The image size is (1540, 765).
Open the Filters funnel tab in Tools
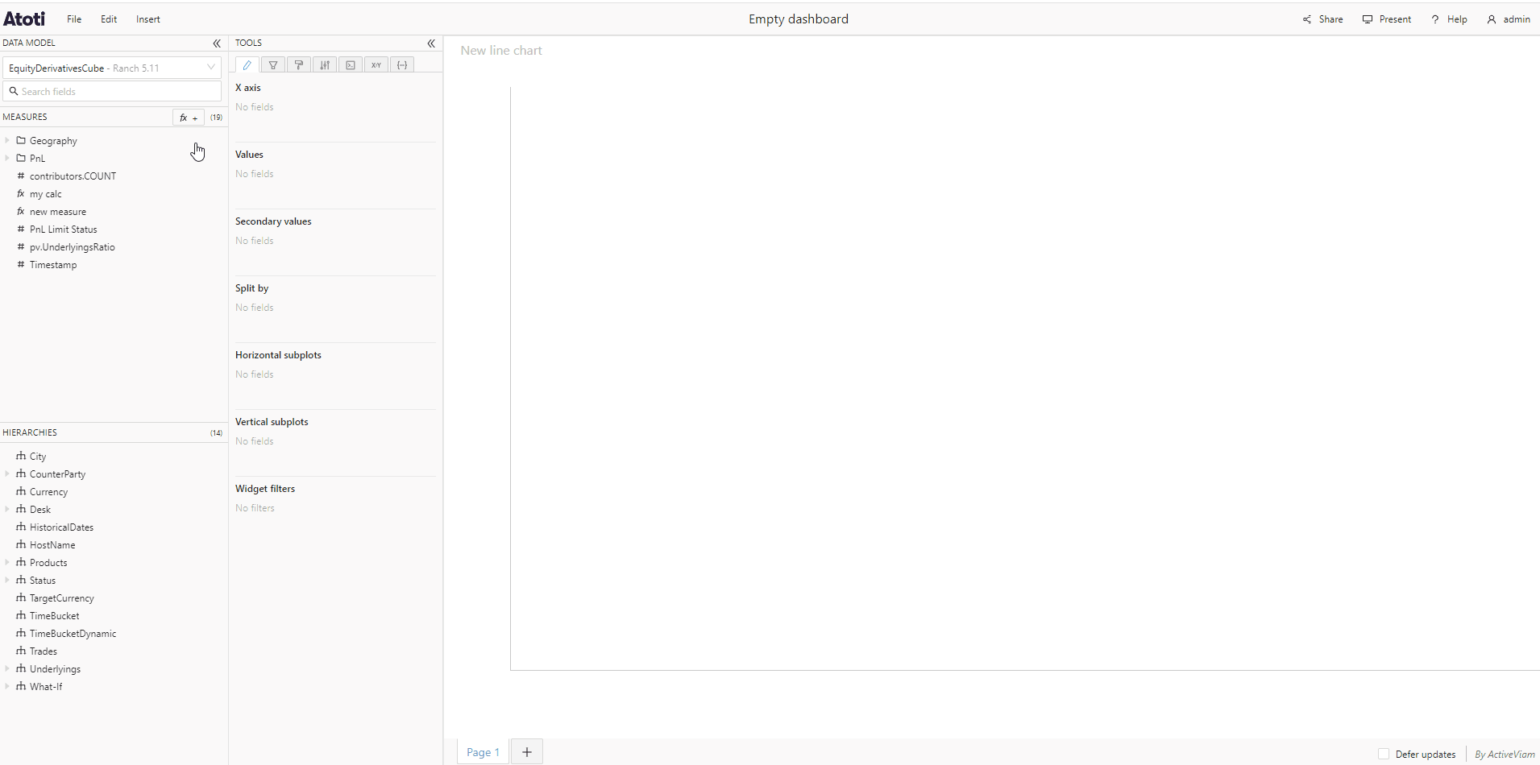[273, 65]
